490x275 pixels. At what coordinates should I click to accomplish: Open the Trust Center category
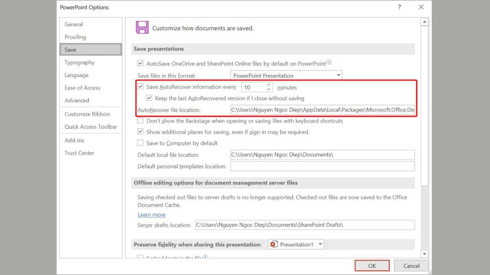pyautogui.click(x=91, y=153)
